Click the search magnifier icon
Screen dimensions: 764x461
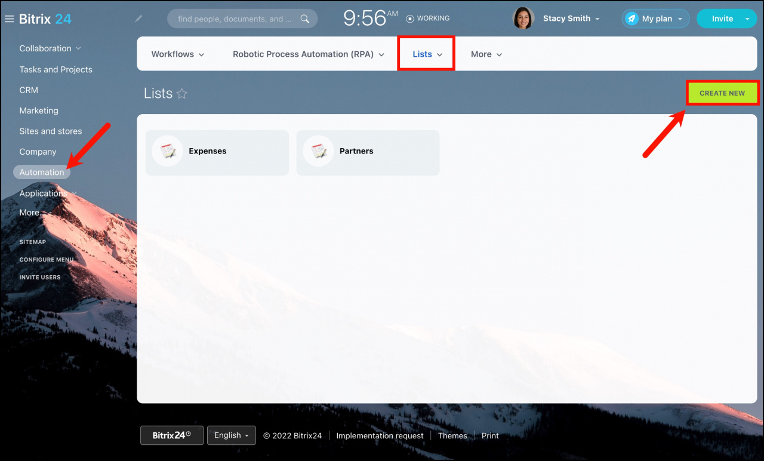305,19
